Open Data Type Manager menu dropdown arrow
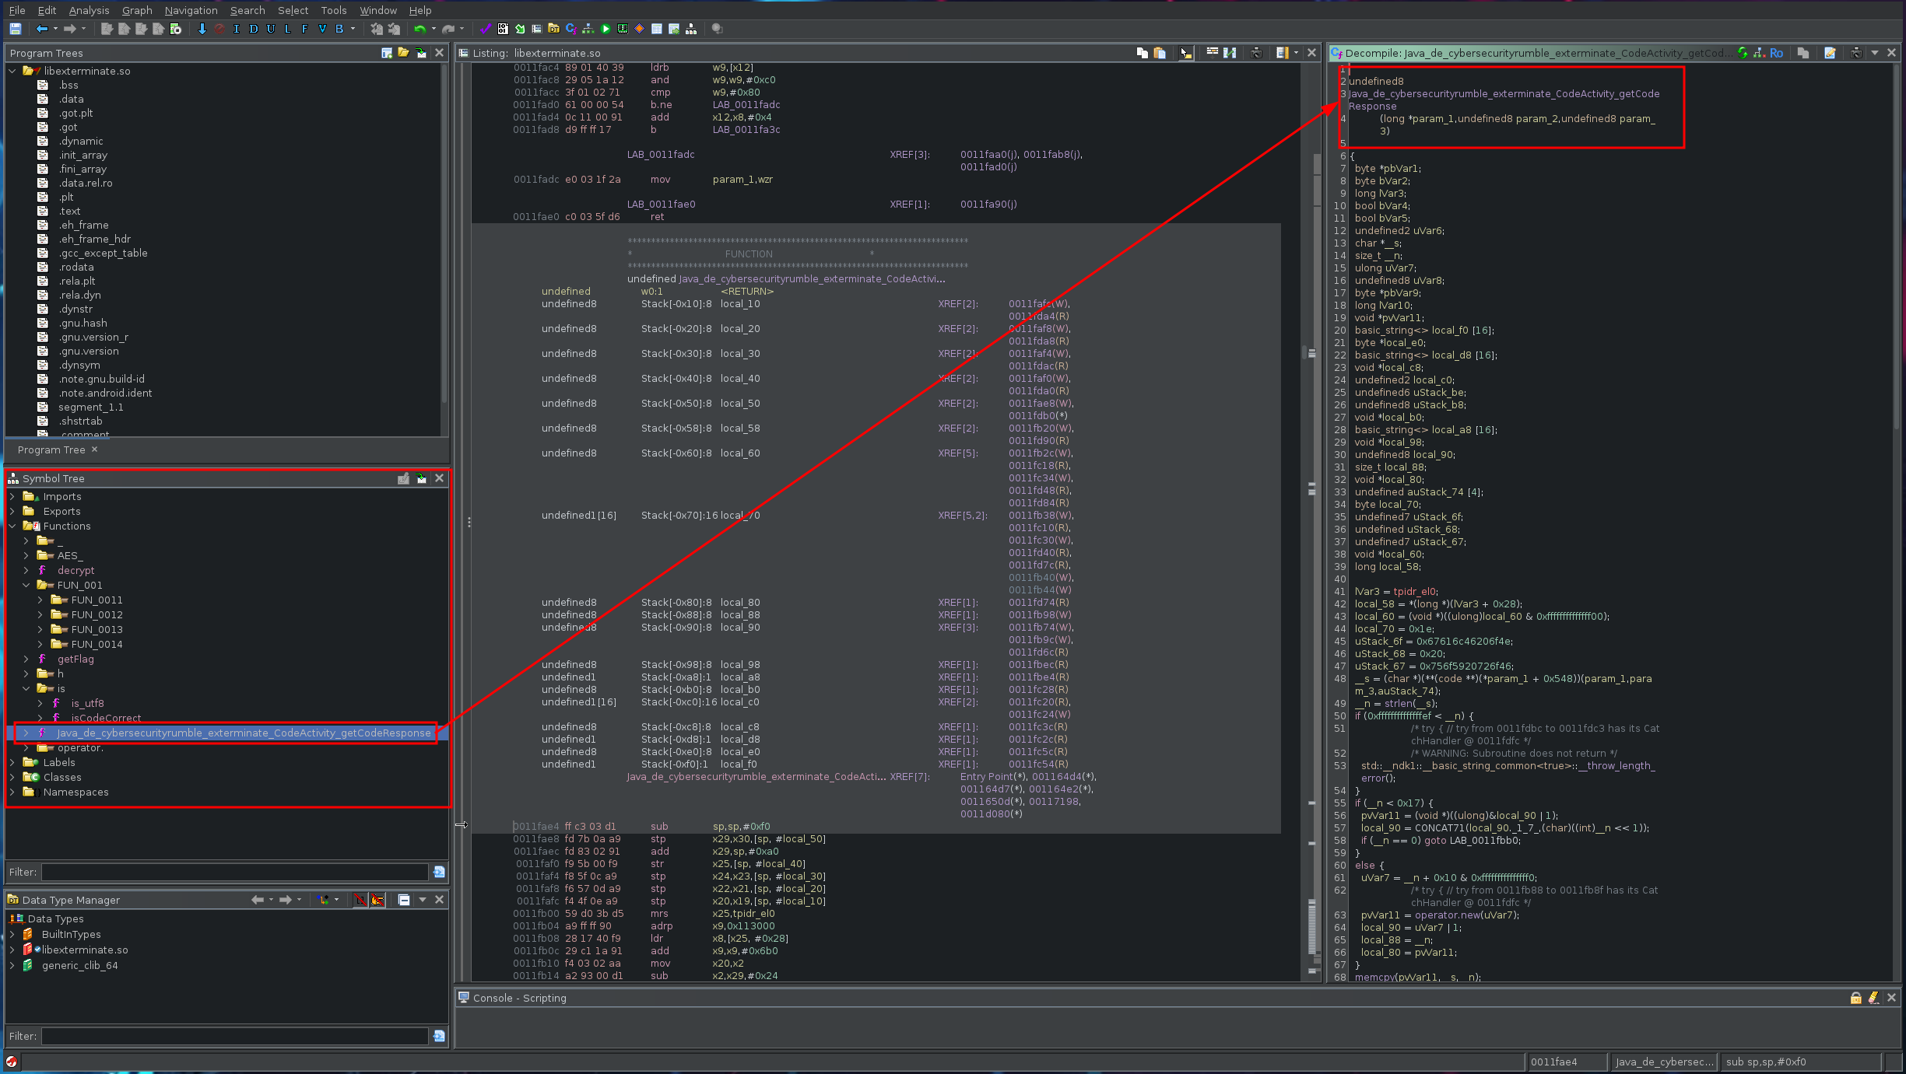This screenshot has height=1074, width=1906. click(x=423, y=900)
